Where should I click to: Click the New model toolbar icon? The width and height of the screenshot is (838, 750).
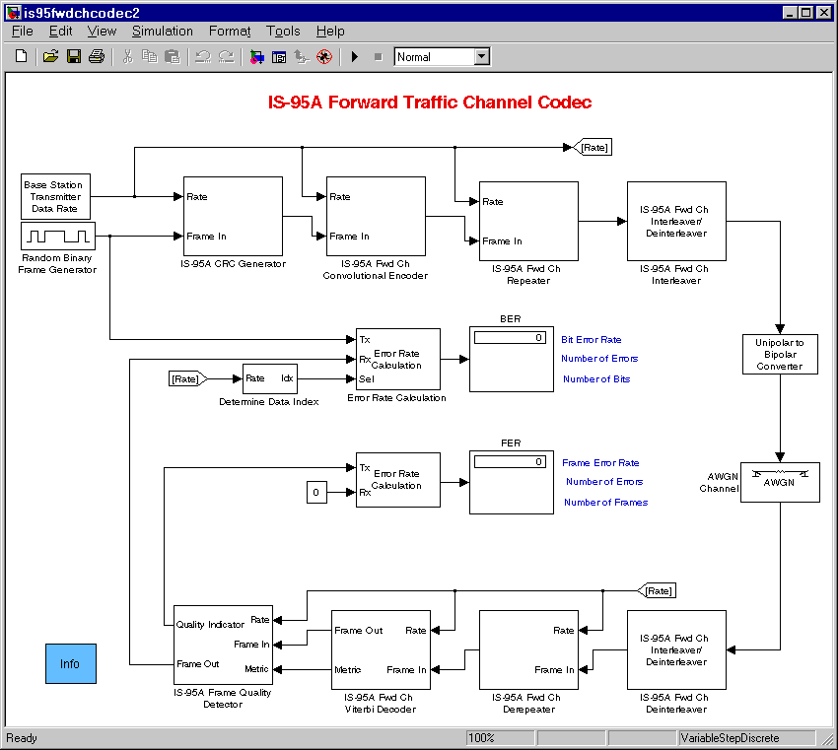21,56
